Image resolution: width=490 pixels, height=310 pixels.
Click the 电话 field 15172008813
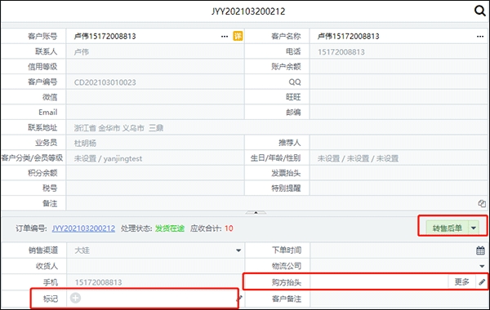tap(399, 51)
